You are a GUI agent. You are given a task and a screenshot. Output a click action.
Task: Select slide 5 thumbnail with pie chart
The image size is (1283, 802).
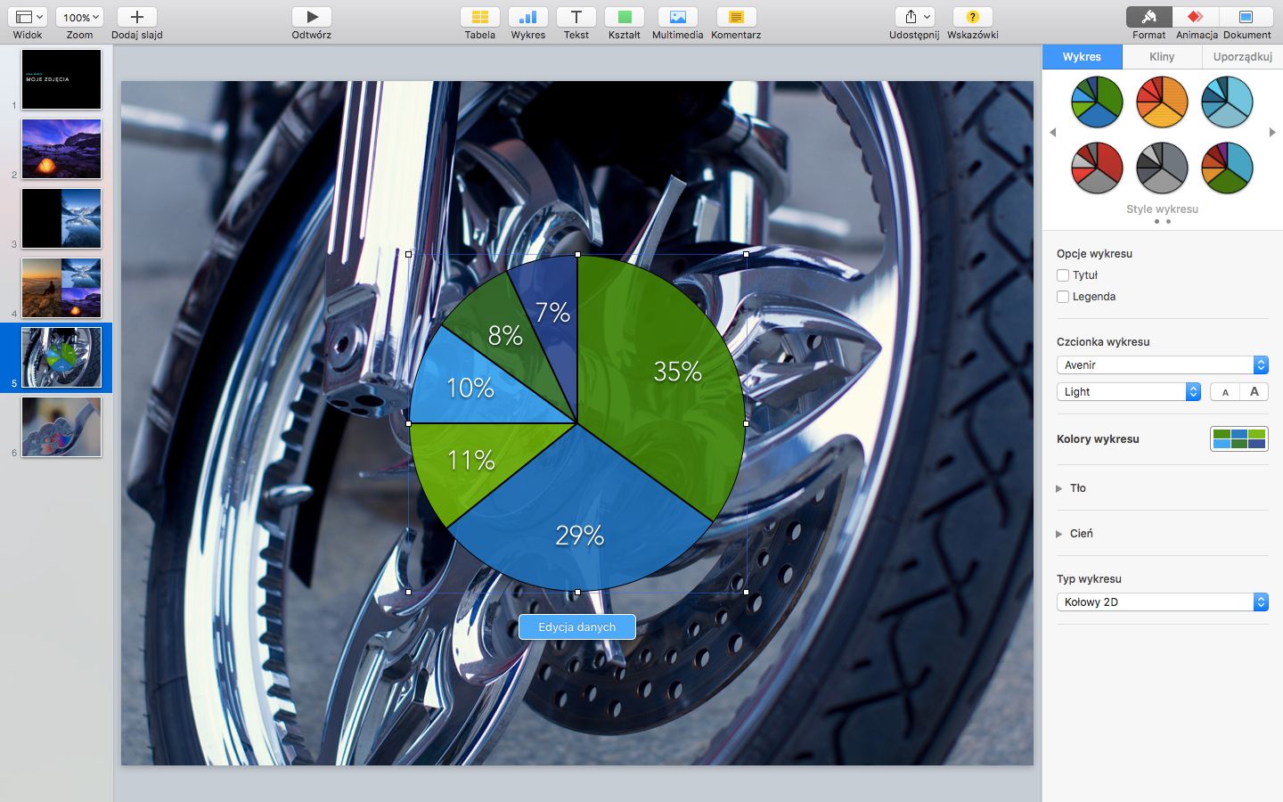point(61,357)
